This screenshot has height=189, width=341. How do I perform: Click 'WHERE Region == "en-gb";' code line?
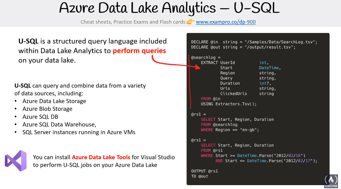[230, 130]
